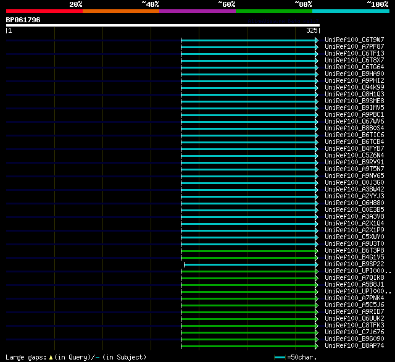This screenshot has height=362, width=395.
Task: Select hit label UniRef100_C6T8X7
Action: tap(354, 61)
